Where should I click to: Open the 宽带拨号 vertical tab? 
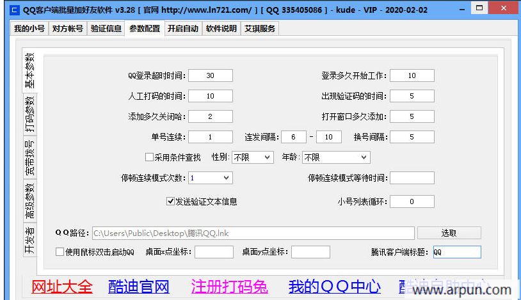click(x=29, y=158)
